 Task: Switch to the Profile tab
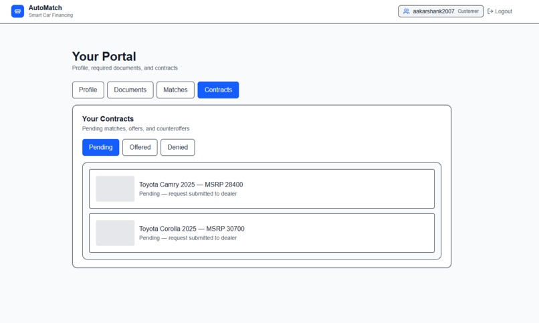[x=88, y=90]
